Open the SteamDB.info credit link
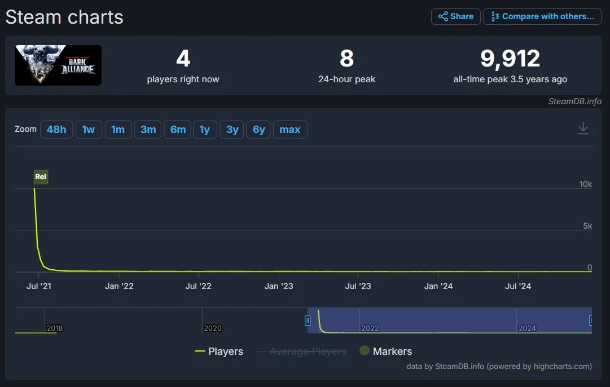Screen dimensions: 610x387 click(x=574, y=101)
